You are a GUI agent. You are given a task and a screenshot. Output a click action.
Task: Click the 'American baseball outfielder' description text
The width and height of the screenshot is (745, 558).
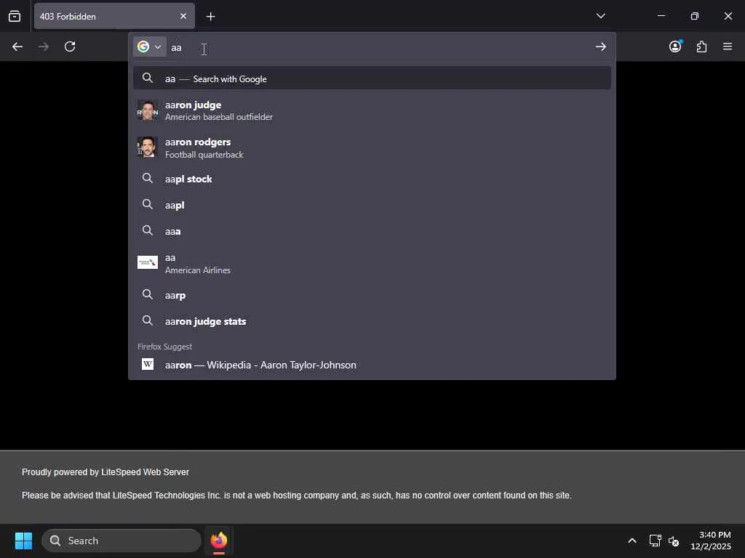[218, 117]
